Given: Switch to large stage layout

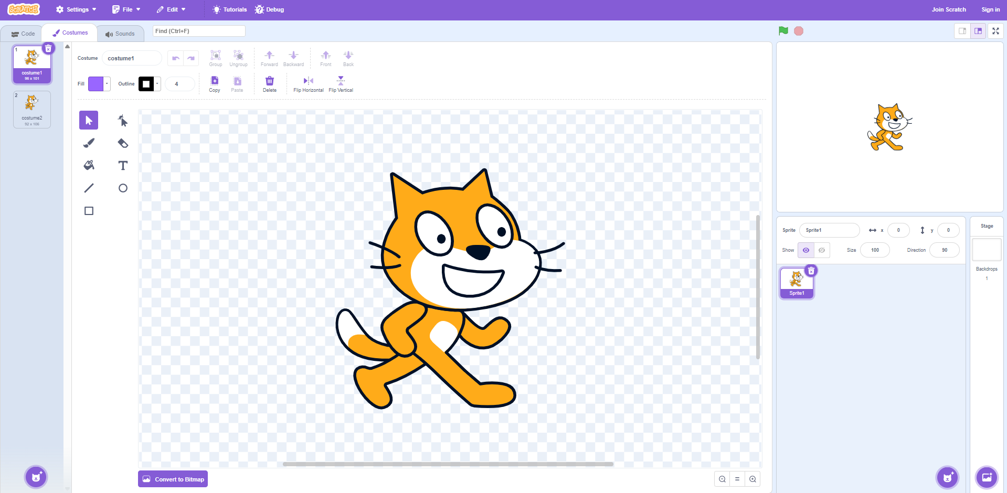Looking at the screenshot, I should coord(978,31).
